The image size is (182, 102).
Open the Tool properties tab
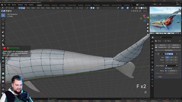[x=152, y=41]
